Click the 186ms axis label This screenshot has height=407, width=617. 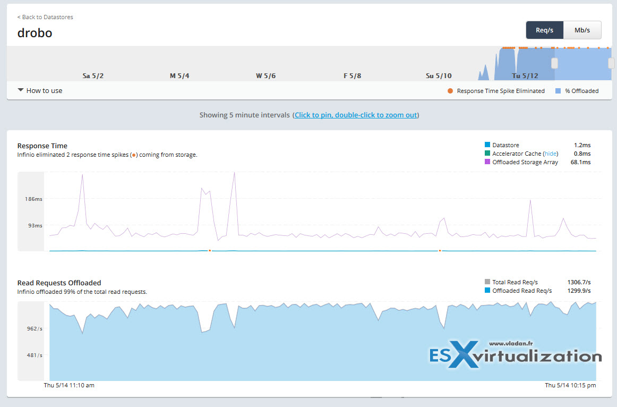[x=33, y=199]
